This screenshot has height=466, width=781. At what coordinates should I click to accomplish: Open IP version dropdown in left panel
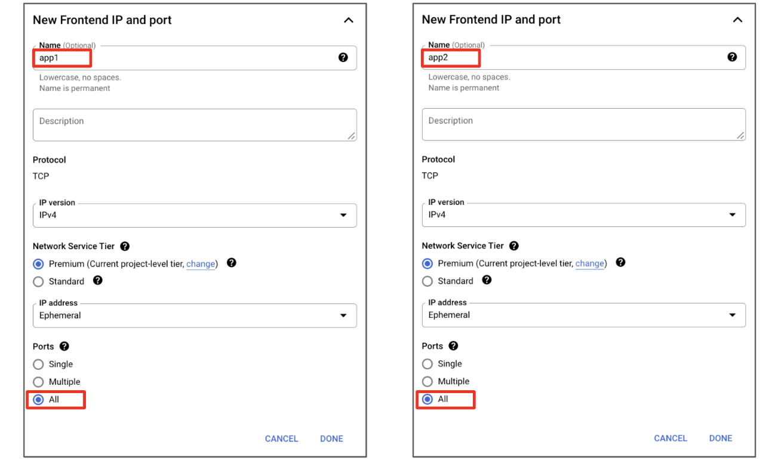195,215
